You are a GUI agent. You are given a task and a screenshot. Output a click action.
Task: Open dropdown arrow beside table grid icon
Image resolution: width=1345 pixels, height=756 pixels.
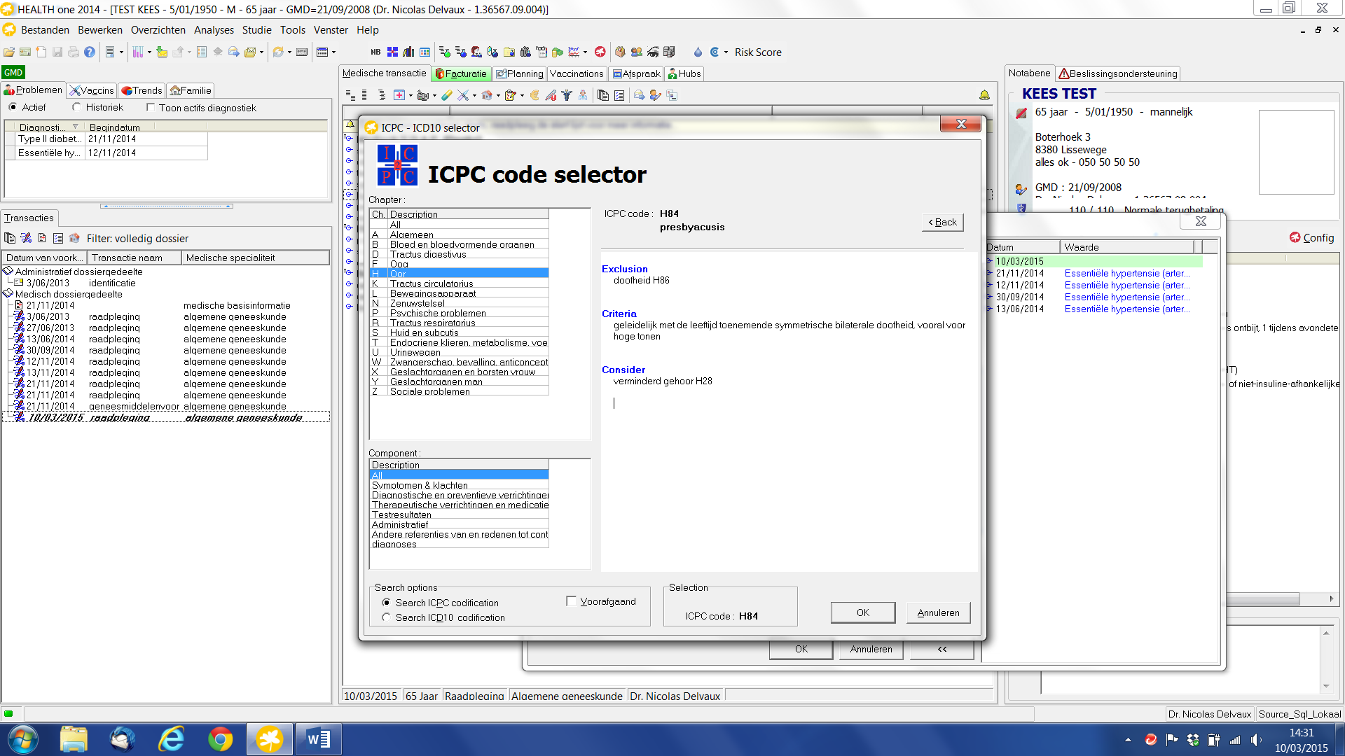click(x=333, y=52)
